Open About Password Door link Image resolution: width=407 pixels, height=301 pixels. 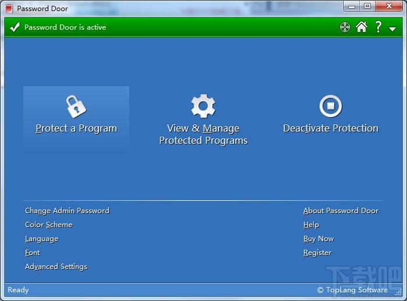coord(341,210)
